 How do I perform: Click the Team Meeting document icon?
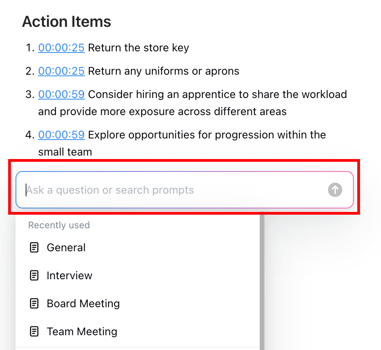(34, 331)
